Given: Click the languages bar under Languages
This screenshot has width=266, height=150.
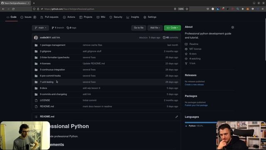Looking at the screenshot, I should pos(201,122).
